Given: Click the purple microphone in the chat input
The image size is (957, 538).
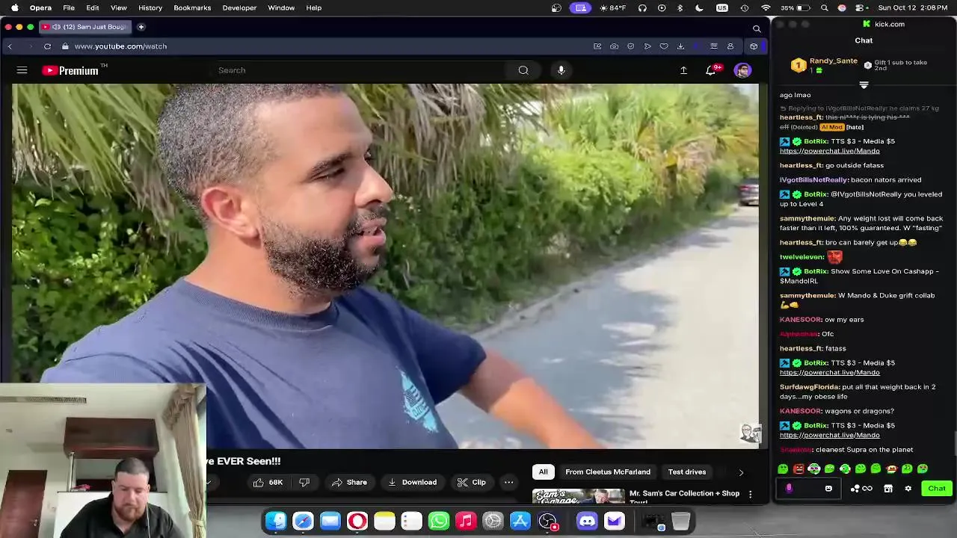Looking at the screenshot, I should 789,489.
